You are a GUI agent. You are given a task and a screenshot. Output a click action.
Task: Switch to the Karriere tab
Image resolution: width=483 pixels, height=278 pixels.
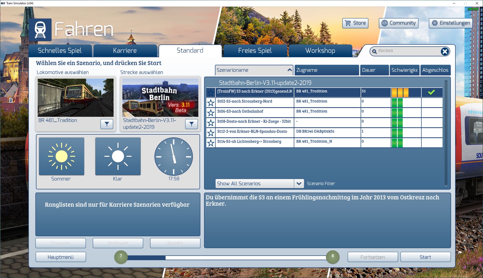(x=125, y=51)
